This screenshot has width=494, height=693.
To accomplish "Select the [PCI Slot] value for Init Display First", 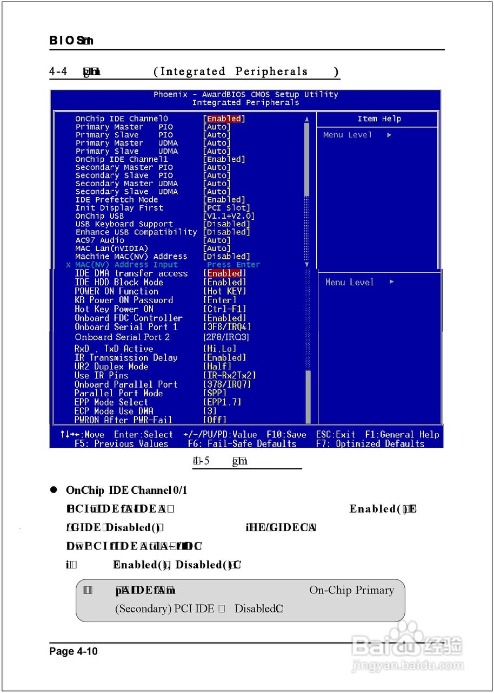I will 226,208.
